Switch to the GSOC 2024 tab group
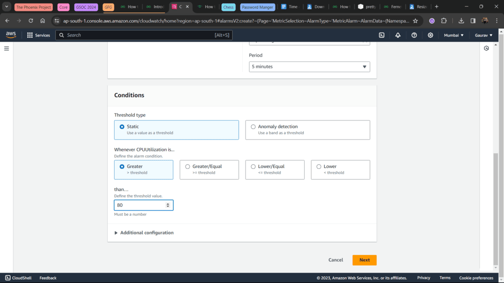Screen dimensions: 504x283 (86, 7)
